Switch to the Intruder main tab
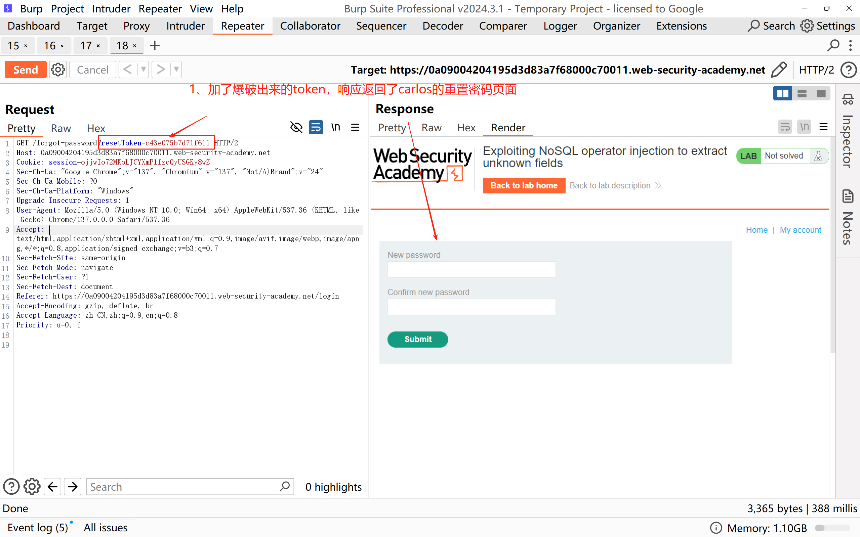This screenshot has height=537, width=860. 185,26
